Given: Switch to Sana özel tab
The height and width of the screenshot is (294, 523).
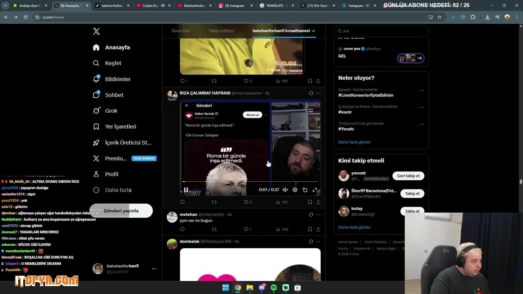Looking at the screenshot, I should click(181, 31).
